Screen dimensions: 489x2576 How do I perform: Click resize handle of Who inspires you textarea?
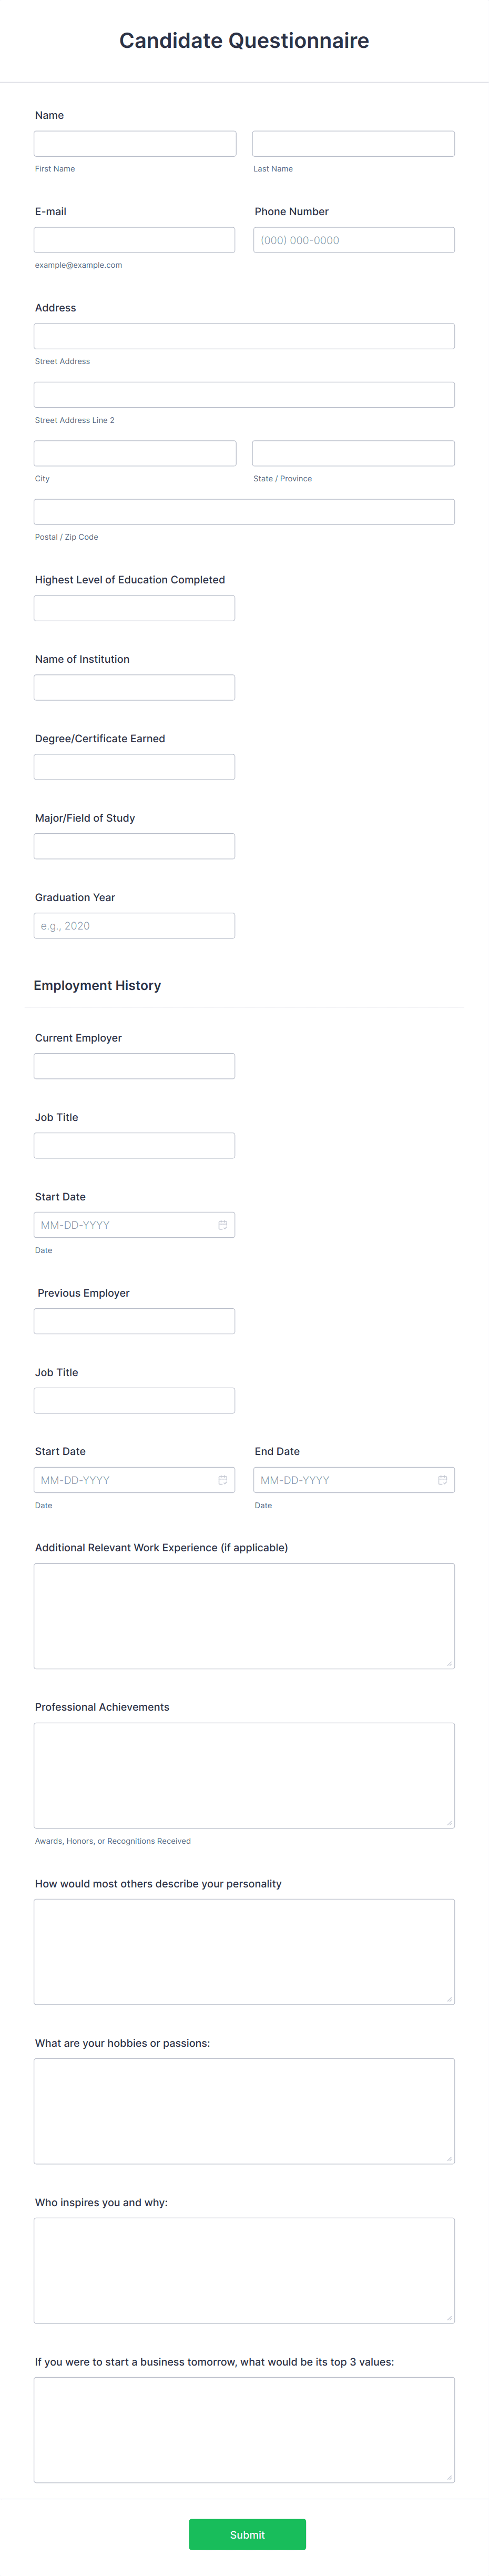(449, 2317)
